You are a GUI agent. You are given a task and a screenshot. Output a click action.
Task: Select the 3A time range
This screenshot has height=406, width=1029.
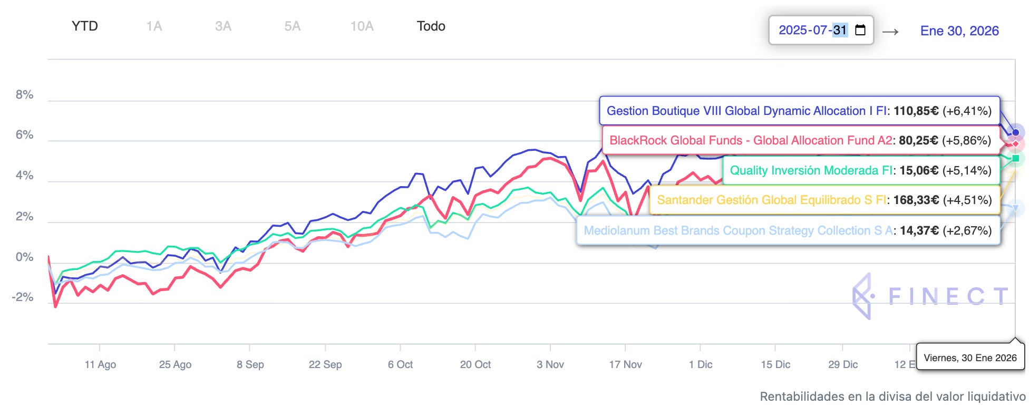pyautogui.click(x=223, y=26)
